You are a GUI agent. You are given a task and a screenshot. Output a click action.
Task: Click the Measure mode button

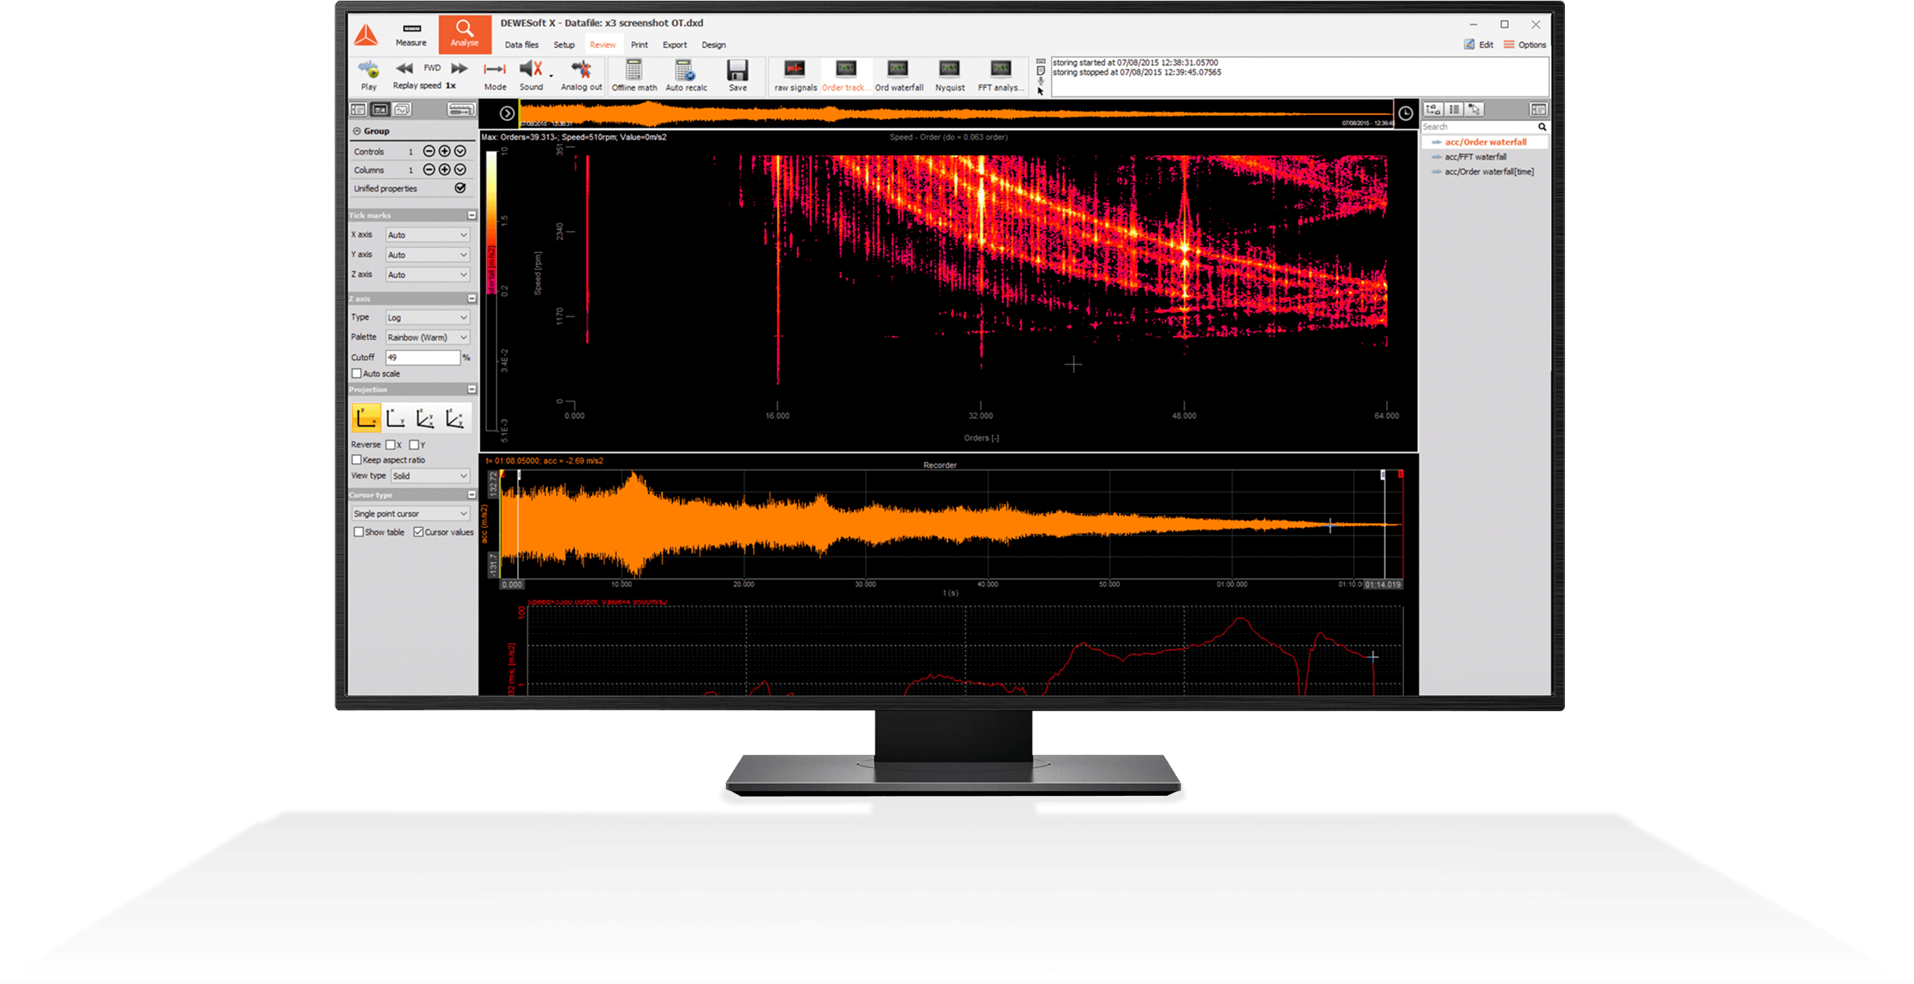(x=411, y=34)
